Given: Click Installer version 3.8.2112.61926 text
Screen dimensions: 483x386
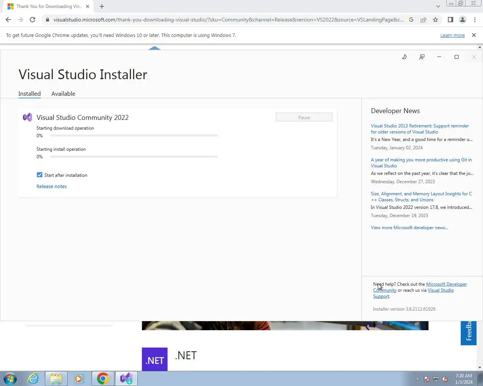Looking at the screenshot, I should click(x=404, y=309).
